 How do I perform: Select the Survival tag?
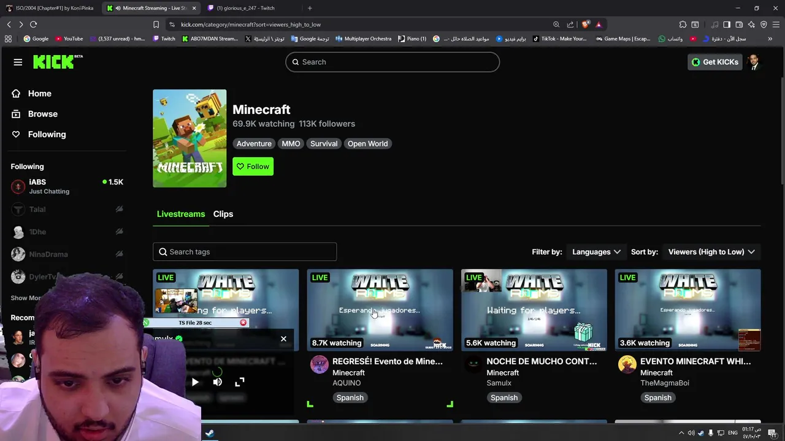coord(324,143)
